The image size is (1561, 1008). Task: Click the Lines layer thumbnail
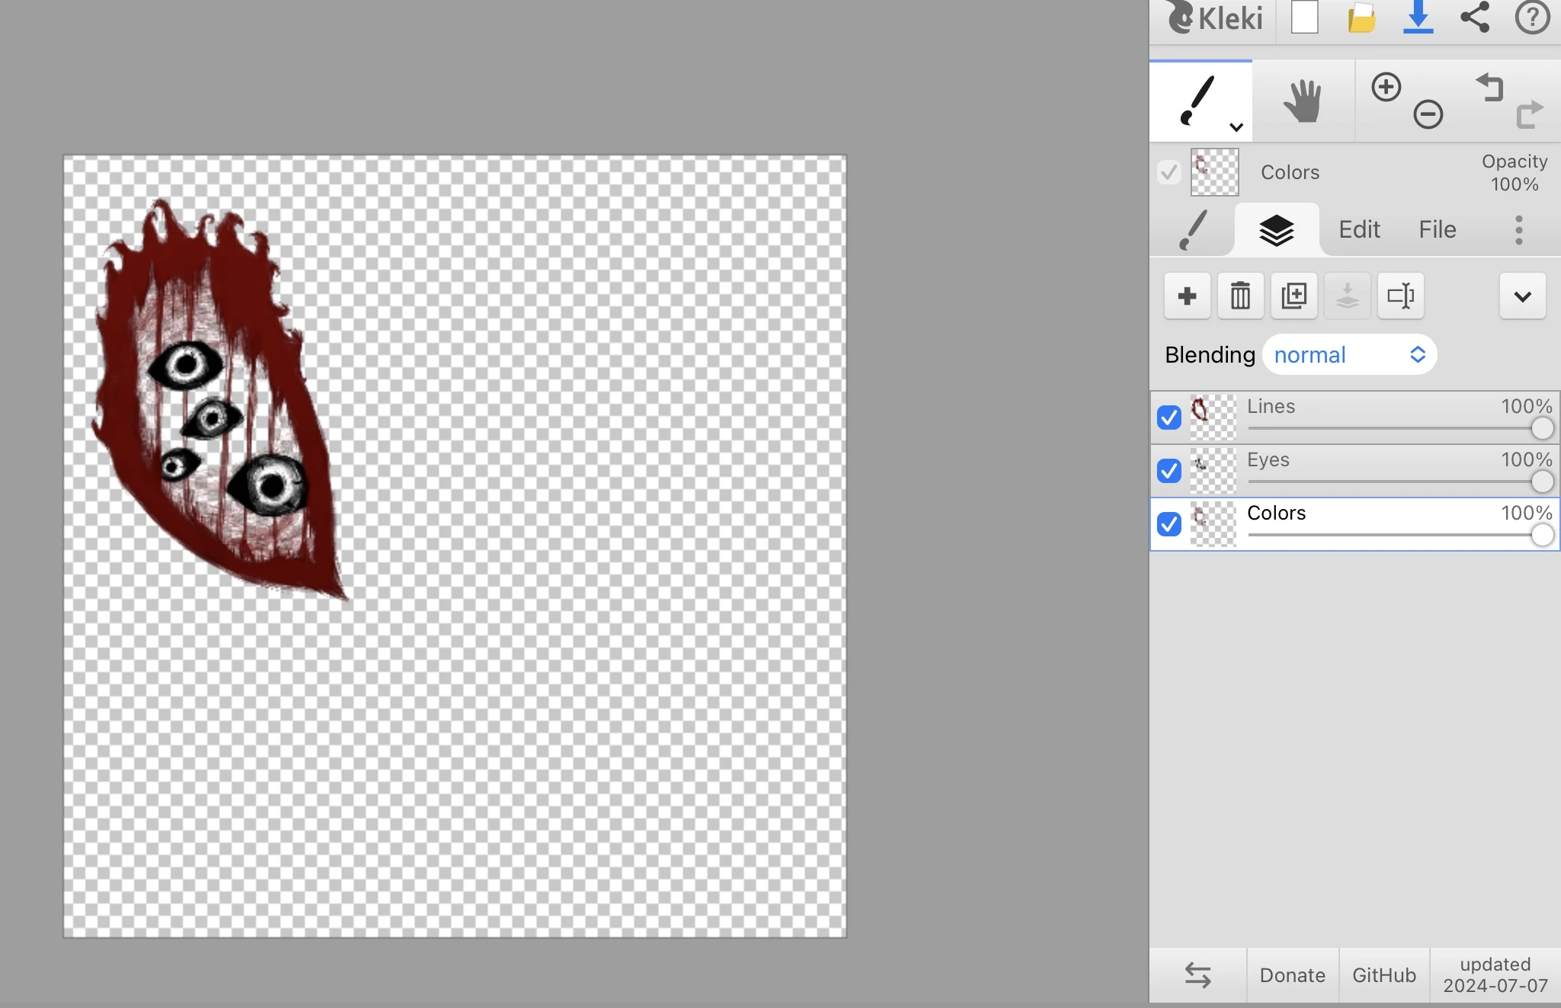click(1213, 418)
